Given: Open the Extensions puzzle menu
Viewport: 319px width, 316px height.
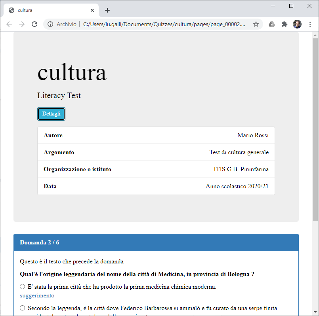Looking at the screenshot, I should (285, 25).
